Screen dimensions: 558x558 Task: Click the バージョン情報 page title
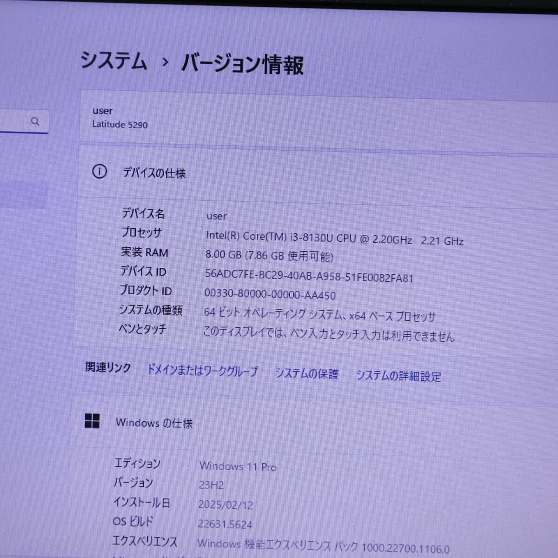click(242, 64)
